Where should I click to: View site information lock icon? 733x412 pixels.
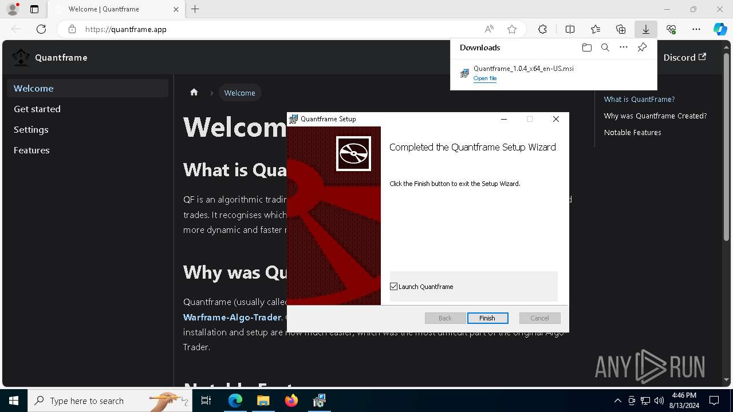pyautogui.click(x=72, y=29)
